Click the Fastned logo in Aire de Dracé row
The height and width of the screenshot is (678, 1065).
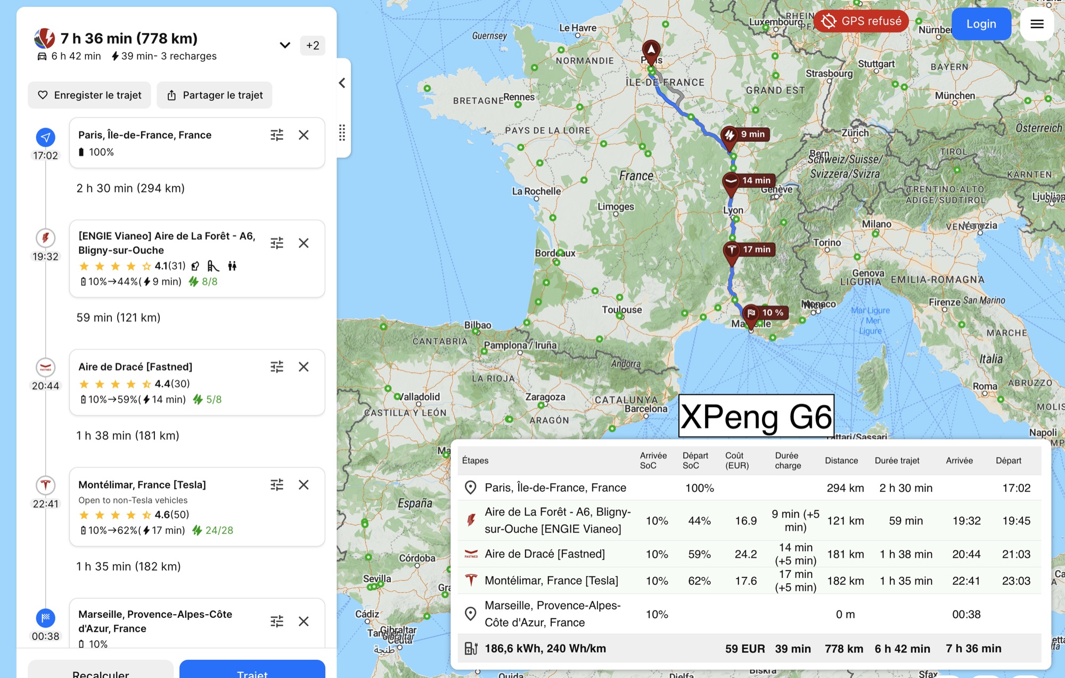tap(471, 554)
